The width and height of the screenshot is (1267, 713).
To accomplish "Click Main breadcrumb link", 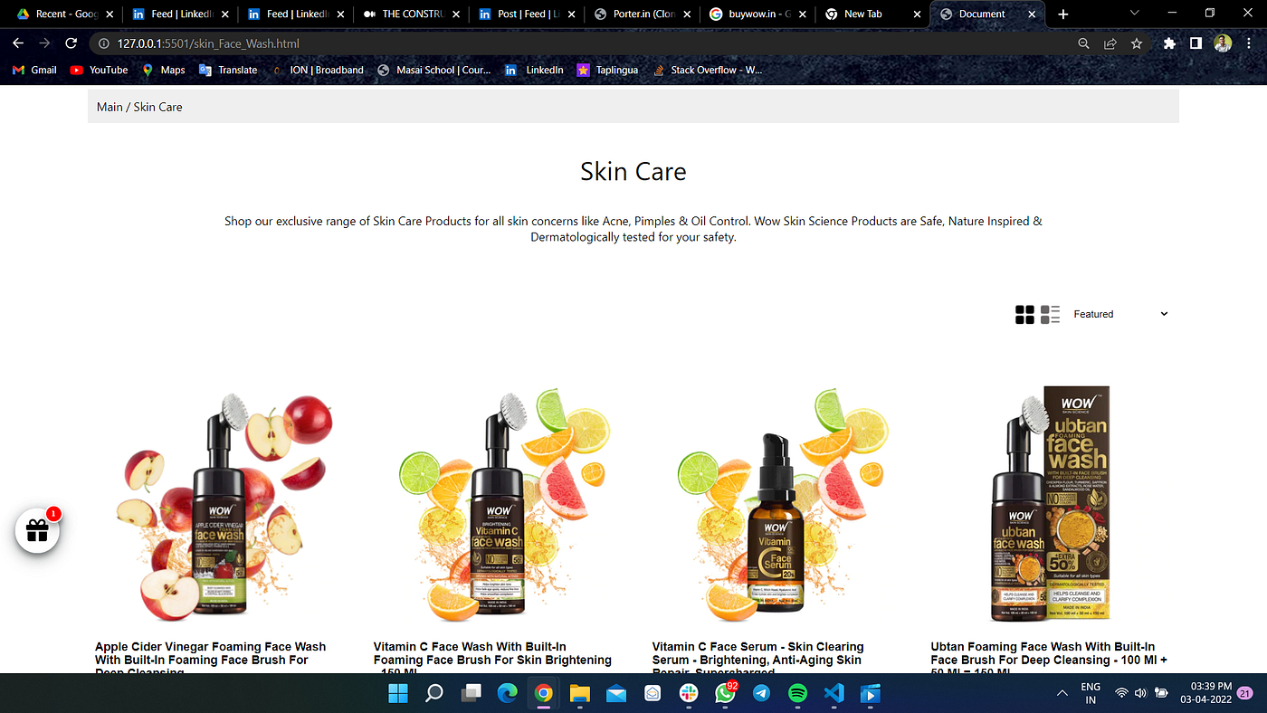I will click(x=110, y=107).
